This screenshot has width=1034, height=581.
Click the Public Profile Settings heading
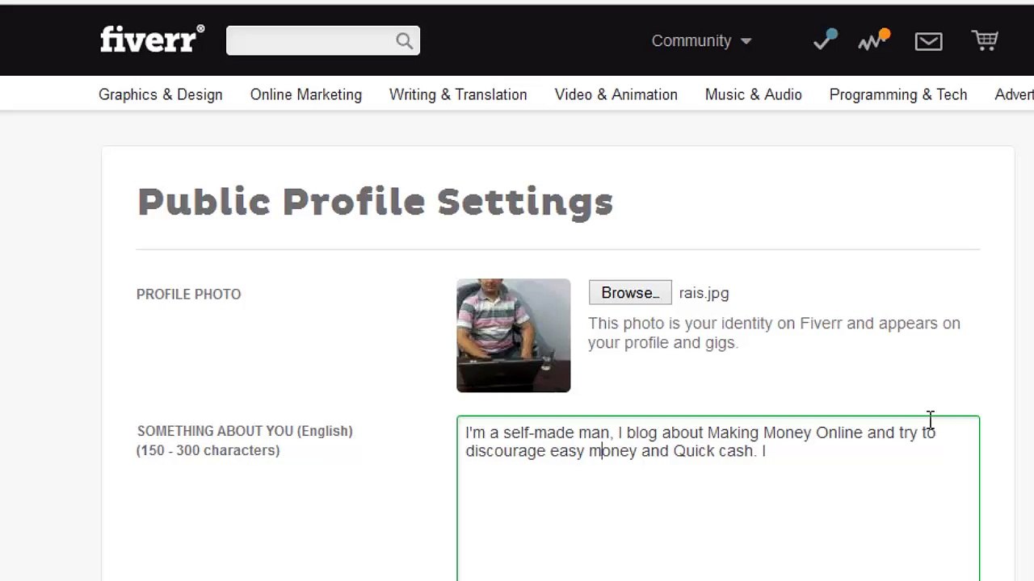click(376, 202)
